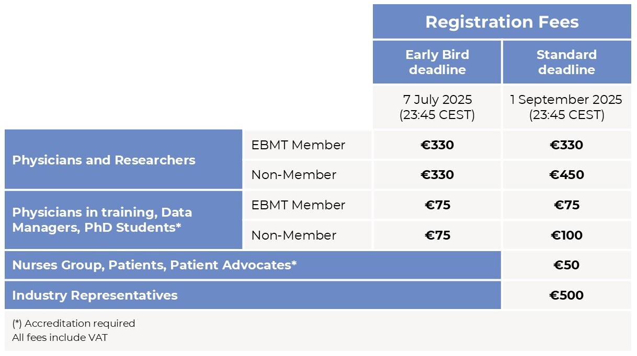Image resolution: width=637 pixels, height=356 pixels.
Task: Select the Standard deadline column header
Action: (567, 62)
